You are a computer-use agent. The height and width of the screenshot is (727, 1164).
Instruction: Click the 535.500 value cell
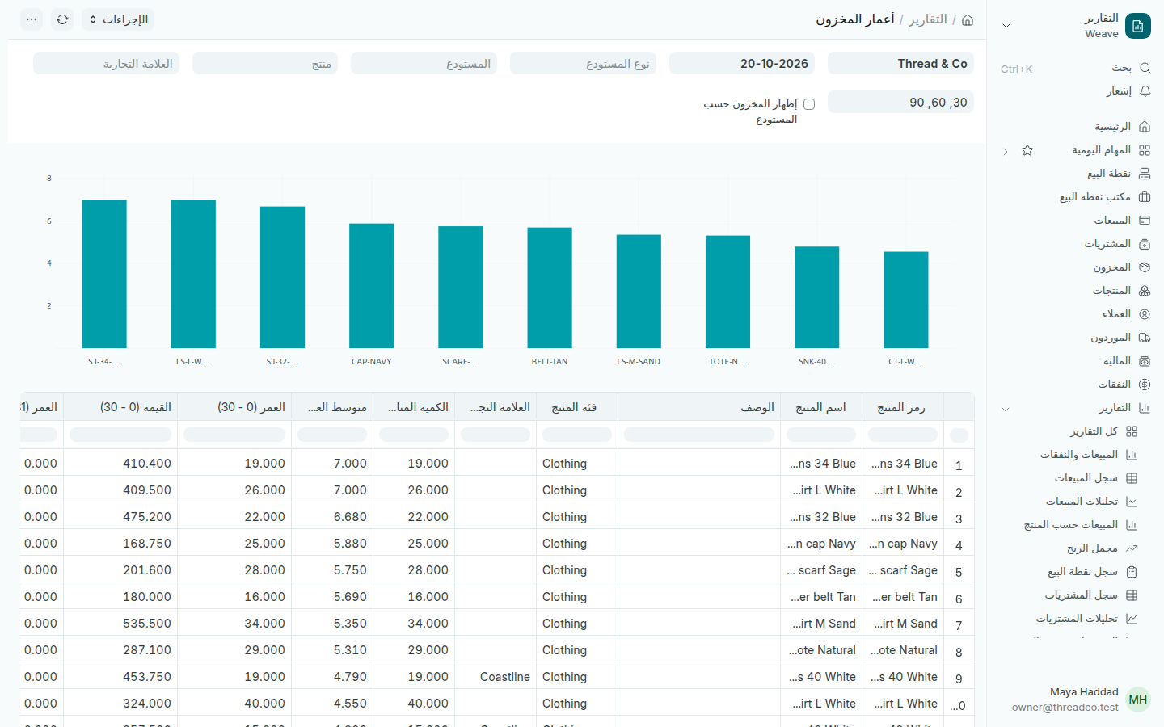coord(120,623)
